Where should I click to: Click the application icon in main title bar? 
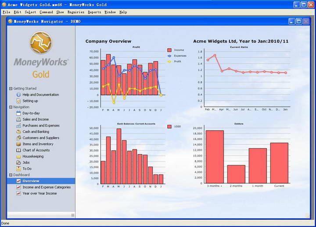coord(4,4)
